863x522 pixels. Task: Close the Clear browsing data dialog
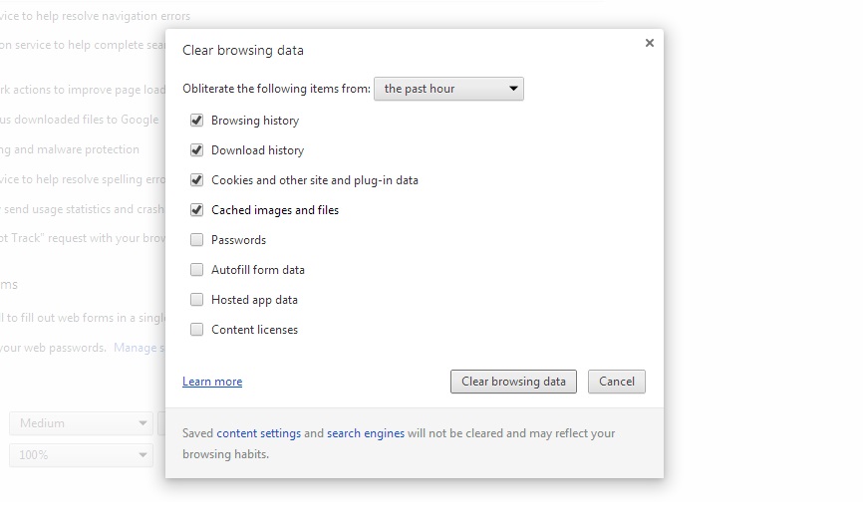[650, 43]
